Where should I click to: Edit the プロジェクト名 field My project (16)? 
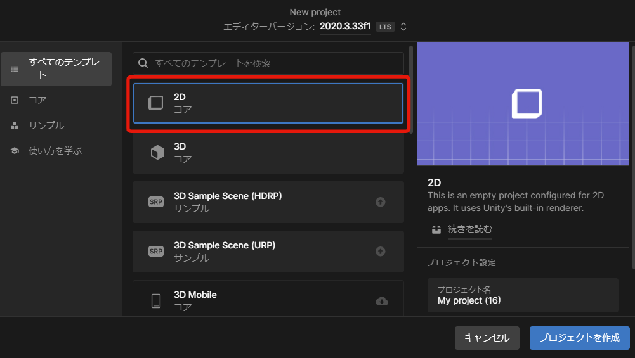(523, 295)
